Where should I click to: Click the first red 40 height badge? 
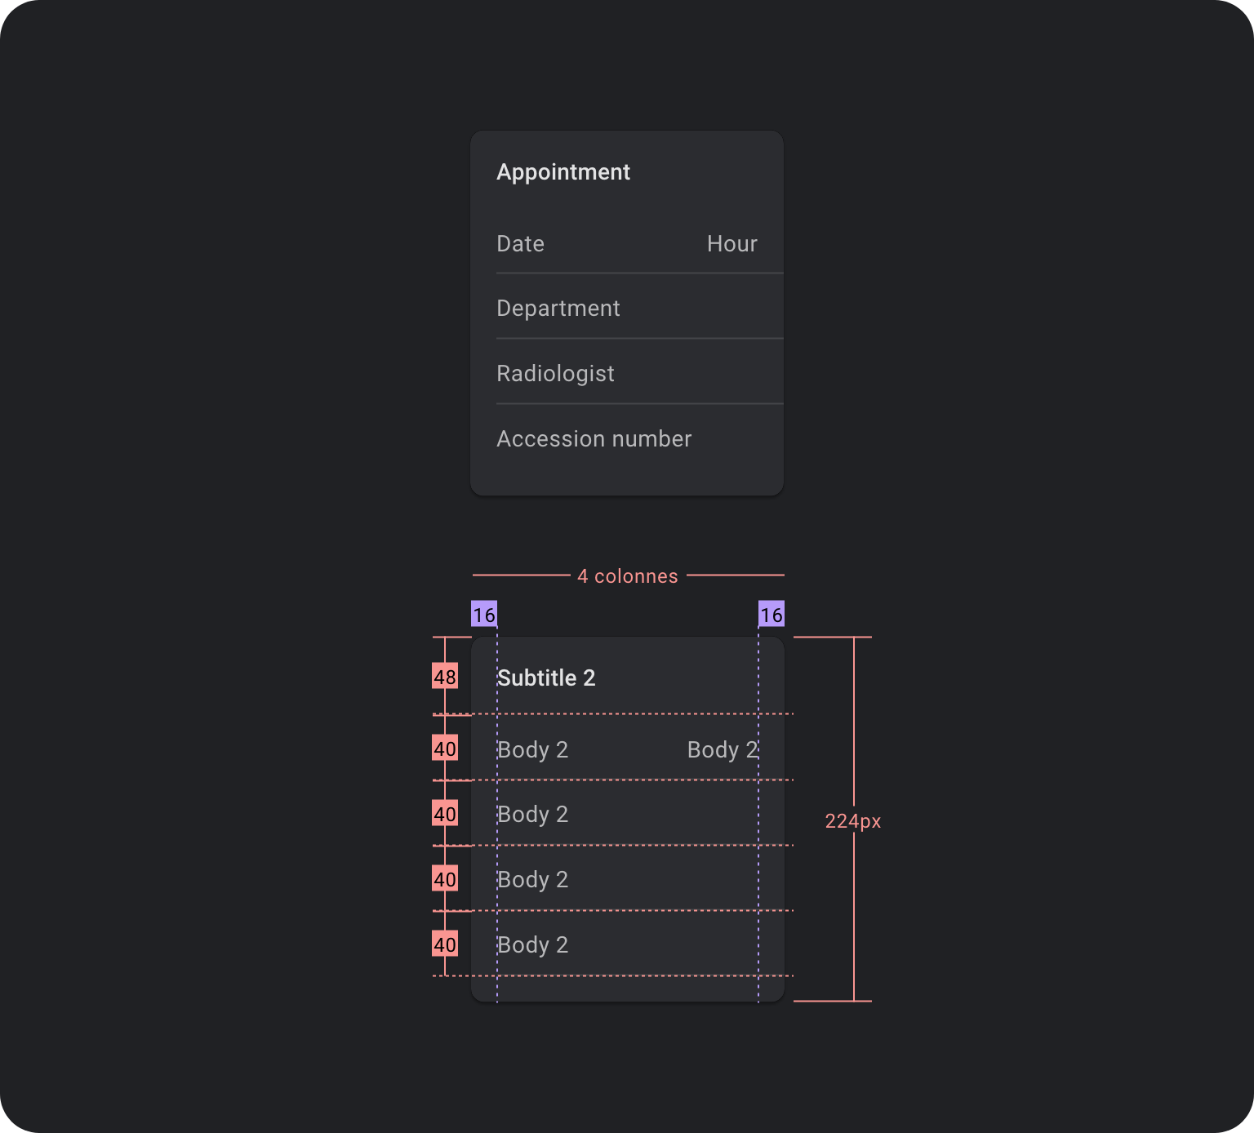[x=445, y=749]
